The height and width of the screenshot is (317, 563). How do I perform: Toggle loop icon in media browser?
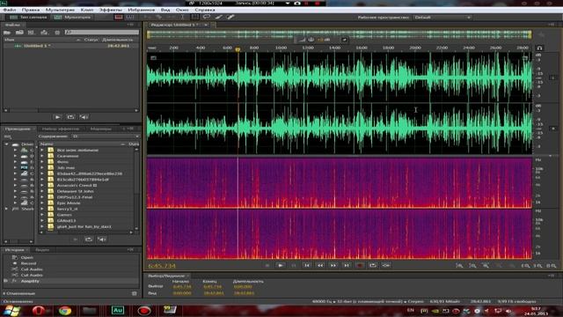point(89,240)
